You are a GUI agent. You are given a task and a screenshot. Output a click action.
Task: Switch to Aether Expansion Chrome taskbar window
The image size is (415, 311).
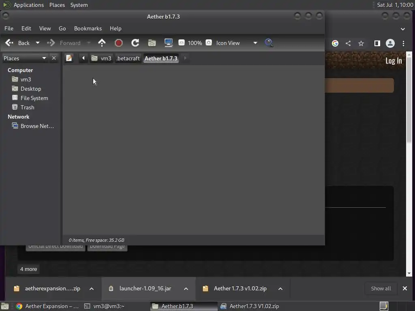[48, 306]
